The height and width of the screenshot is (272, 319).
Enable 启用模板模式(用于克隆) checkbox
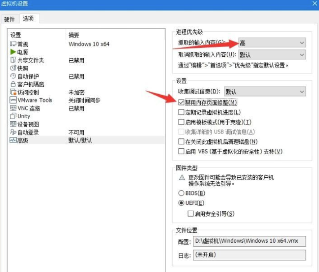coord(181,122)
